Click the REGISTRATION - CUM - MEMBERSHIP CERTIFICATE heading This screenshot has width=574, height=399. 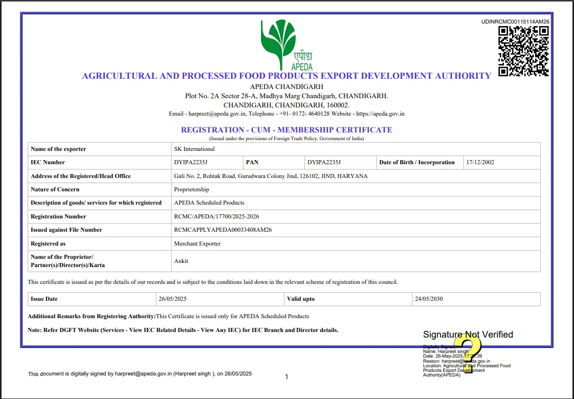click(x=286, y=129)
